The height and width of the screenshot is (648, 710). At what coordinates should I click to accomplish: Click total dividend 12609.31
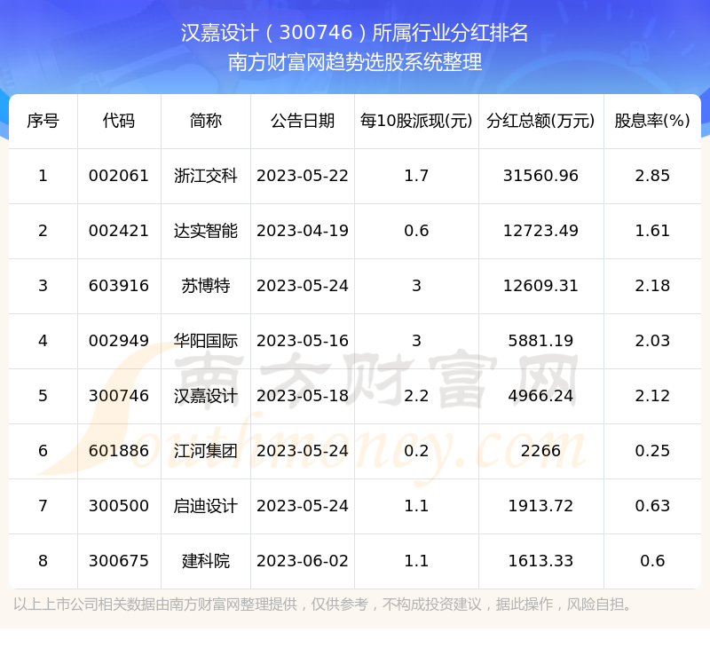click(x=540, y=286)
